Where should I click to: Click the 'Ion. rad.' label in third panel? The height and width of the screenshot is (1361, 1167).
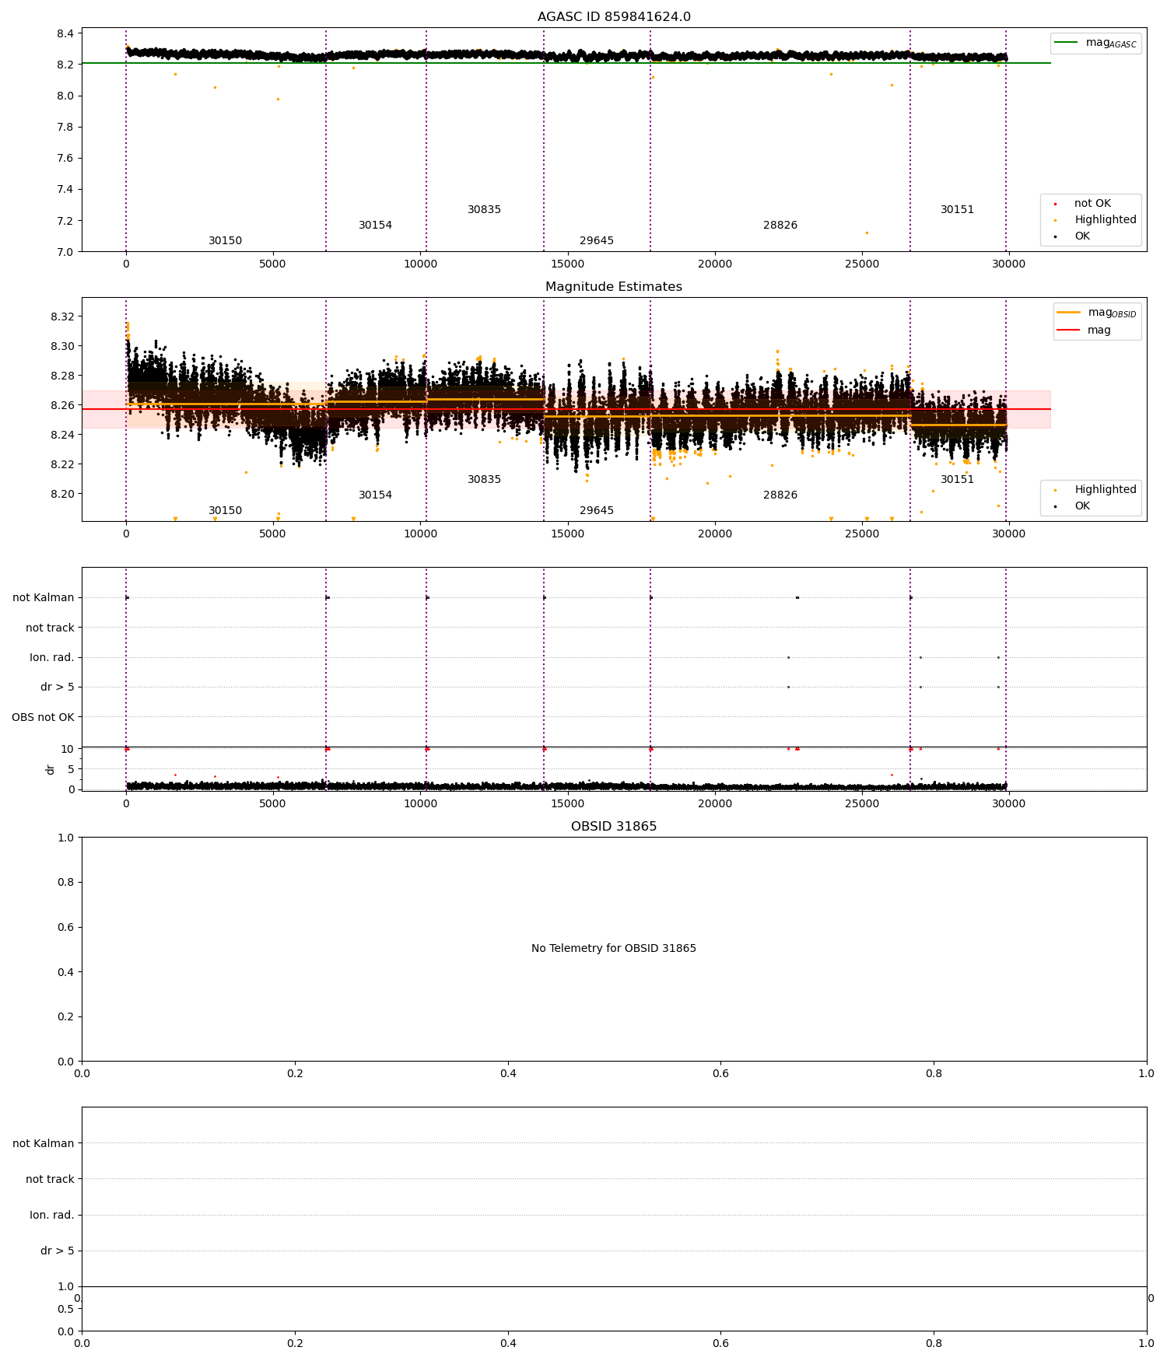point(52,658)
